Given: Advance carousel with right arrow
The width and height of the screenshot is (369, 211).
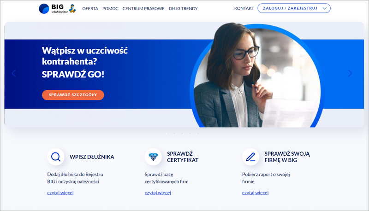Looking at the screenshot, I should [x=350, y=73].
